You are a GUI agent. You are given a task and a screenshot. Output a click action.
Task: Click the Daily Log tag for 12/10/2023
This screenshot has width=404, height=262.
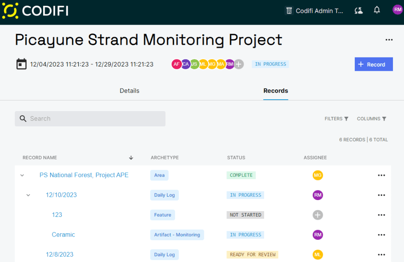[164, 195]
